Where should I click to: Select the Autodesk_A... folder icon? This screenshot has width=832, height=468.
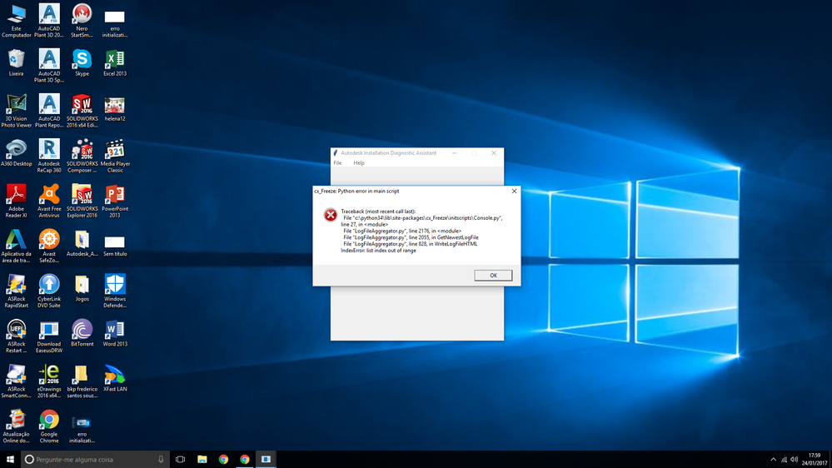tap(82, 243)
